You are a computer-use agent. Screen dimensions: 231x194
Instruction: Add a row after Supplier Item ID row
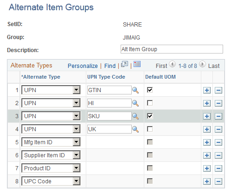207,155
